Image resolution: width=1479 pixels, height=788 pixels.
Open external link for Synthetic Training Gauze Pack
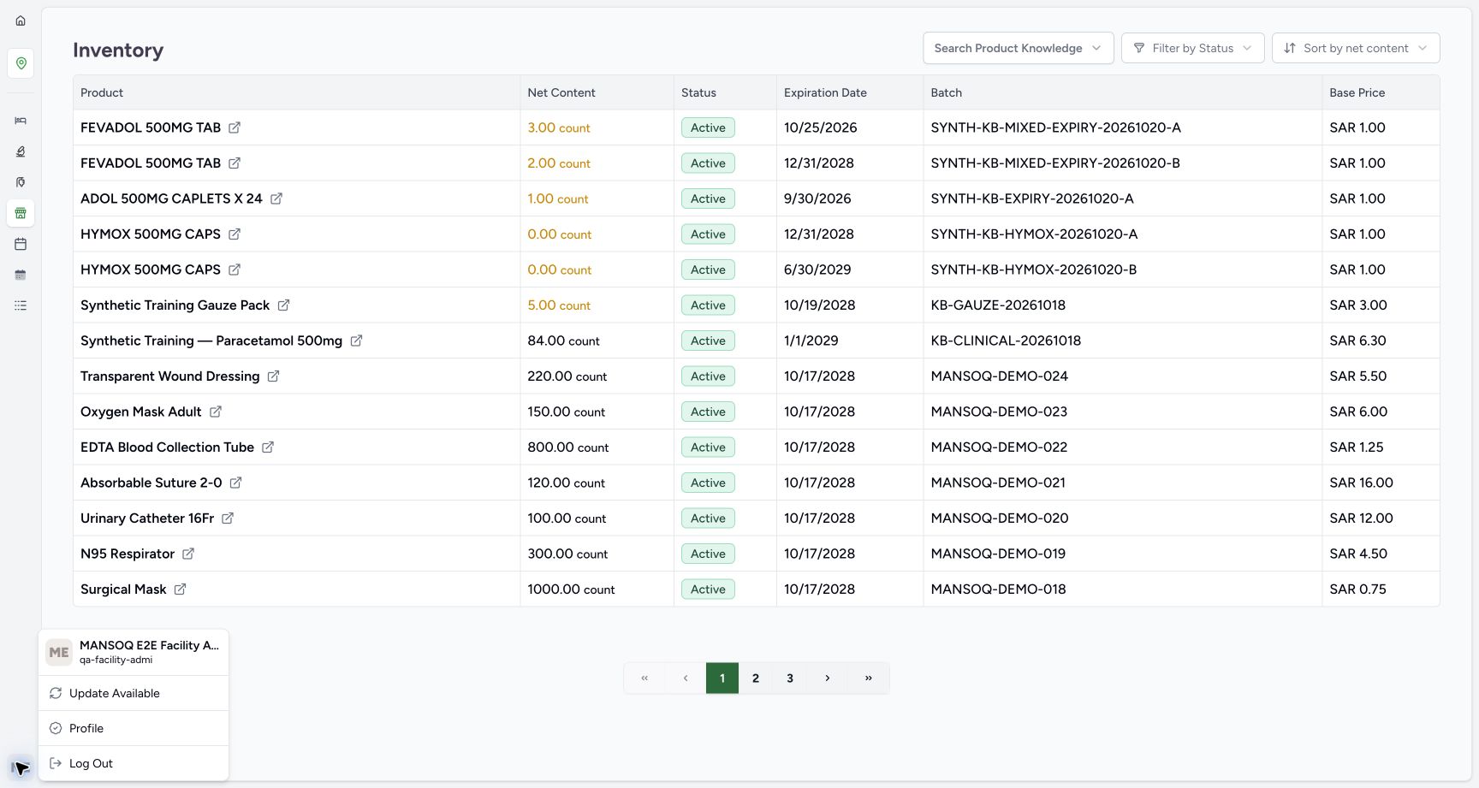click(x=283, y=305)
